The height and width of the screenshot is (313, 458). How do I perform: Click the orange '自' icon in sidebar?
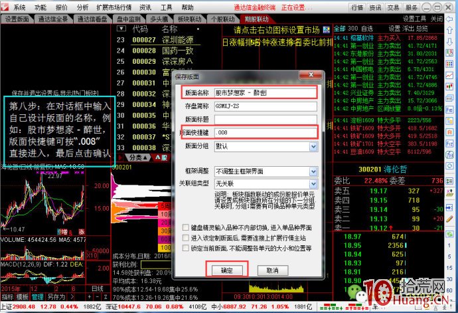pos(449,132)
